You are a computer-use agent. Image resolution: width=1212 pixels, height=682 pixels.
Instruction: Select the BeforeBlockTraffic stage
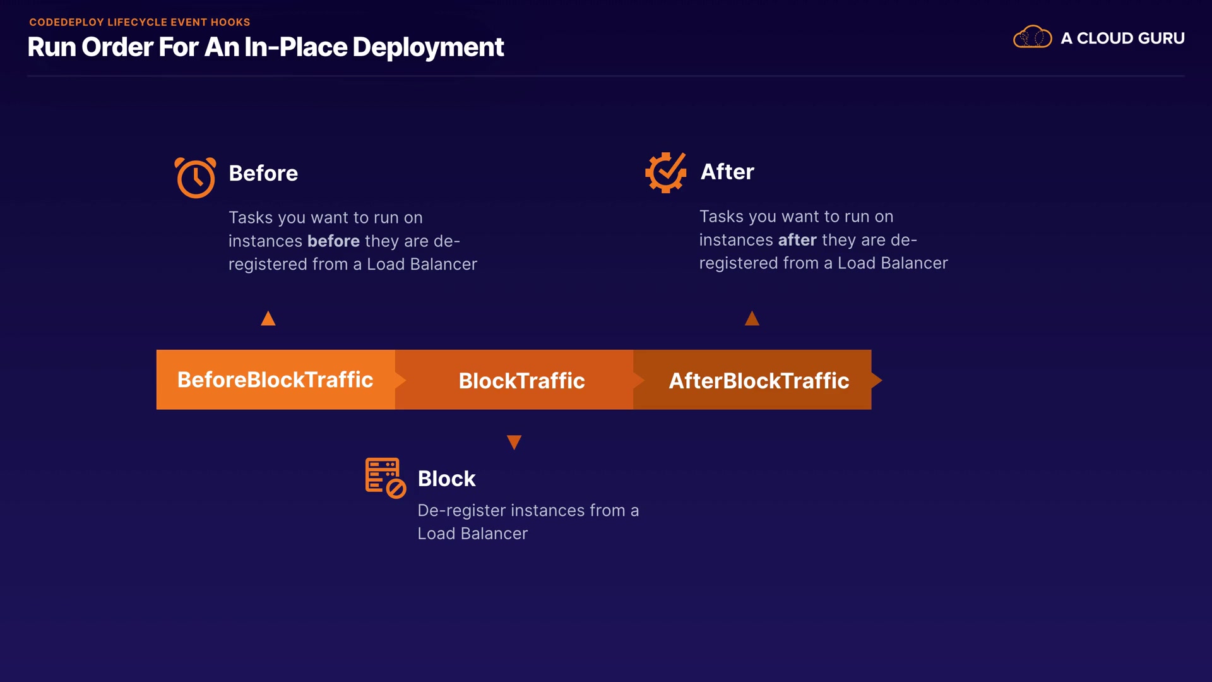pos(275,380)
